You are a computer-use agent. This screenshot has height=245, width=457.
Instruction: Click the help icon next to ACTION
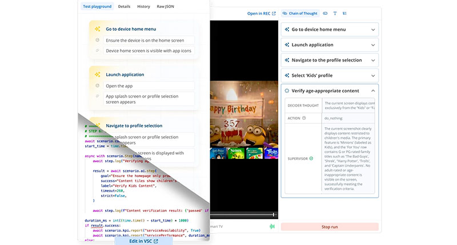[x=304, y=119]
